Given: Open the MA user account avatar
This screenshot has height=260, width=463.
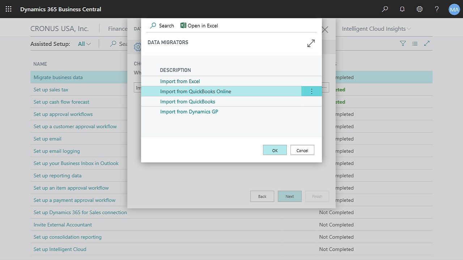Looking at the screenshot, I should pyautogui.click(x=454, y=9).
